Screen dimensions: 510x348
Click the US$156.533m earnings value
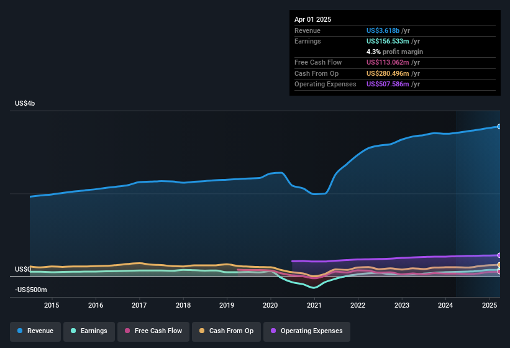(x=388, y=41)
